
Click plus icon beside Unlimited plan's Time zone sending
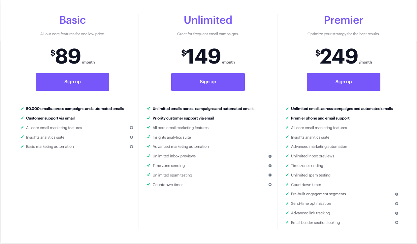(270, 166)
